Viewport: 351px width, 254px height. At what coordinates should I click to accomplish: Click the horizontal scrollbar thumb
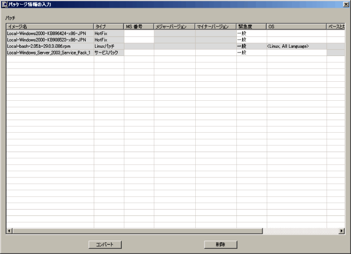137,231
